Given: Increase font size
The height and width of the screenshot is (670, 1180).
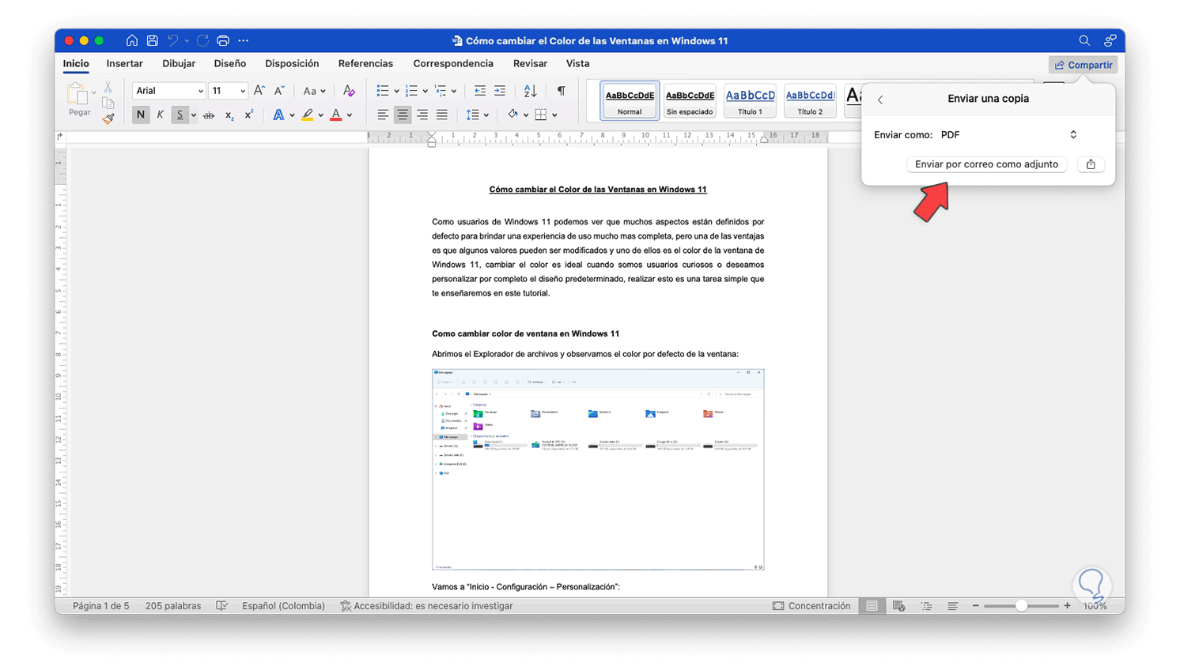Looking at the screenshot, I should tap(259, 91).
